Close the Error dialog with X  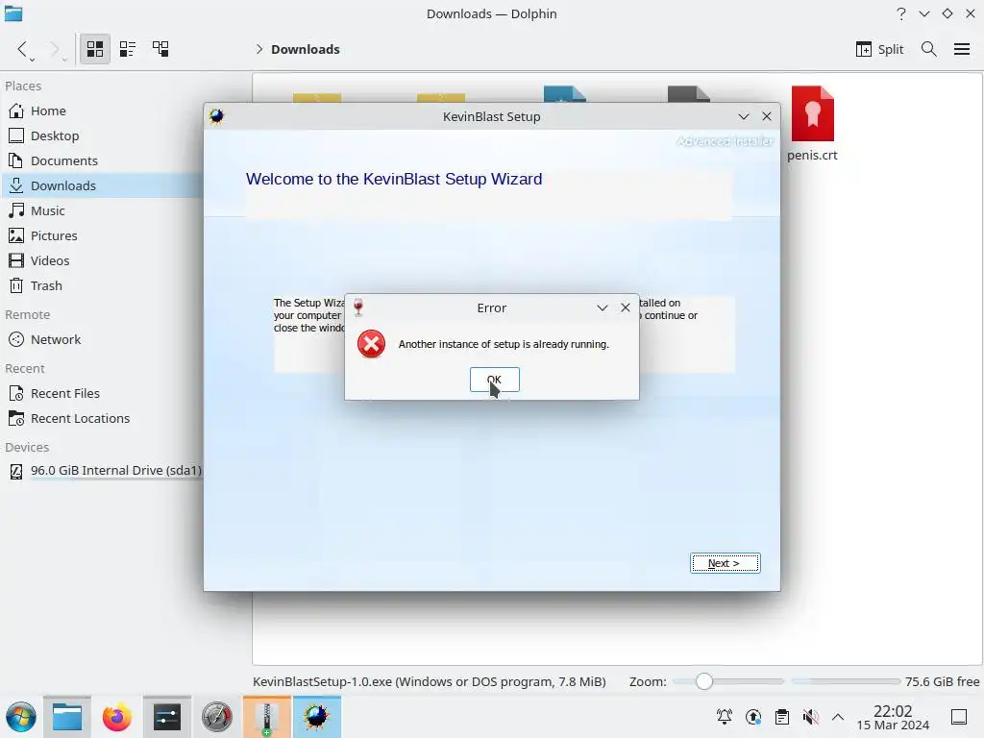[x=625, y=307]
